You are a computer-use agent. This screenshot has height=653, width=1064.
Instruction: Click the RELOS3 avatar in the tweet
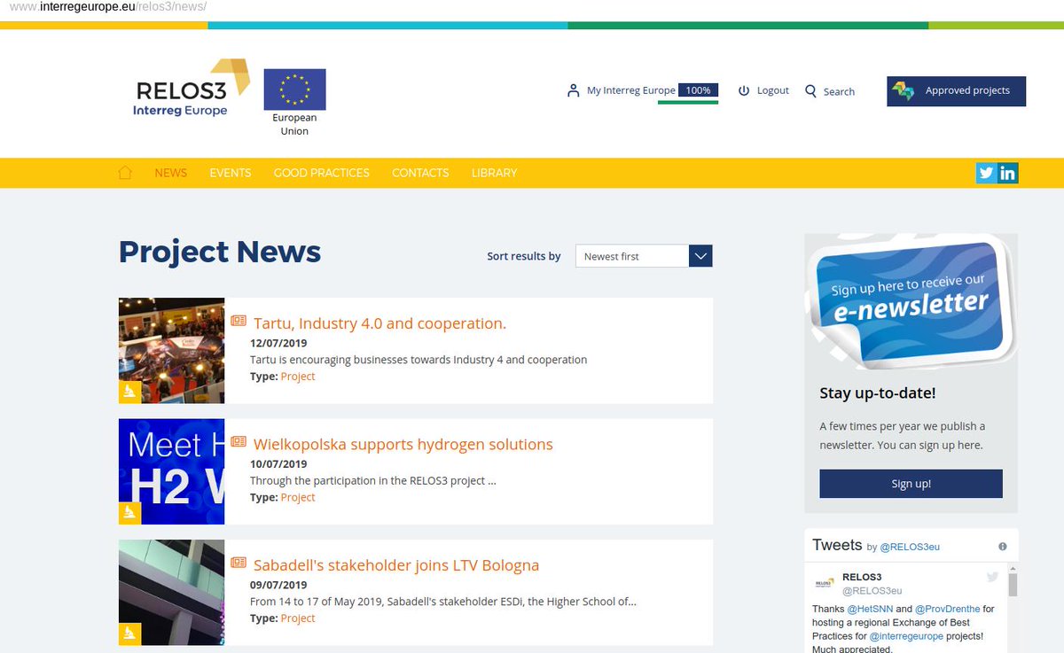pyautogui.click(x=824, y=584)
